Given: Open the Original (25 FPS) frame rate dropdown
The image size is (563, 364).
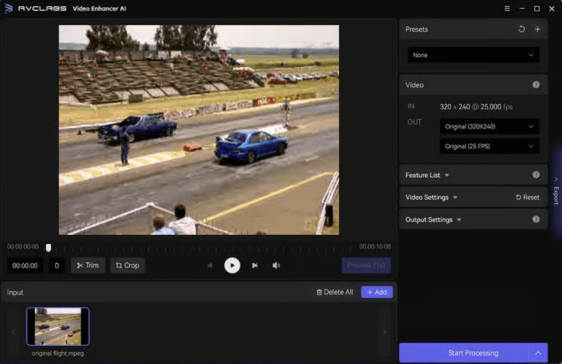Looking at the screenshot, I should pos(489,146).
